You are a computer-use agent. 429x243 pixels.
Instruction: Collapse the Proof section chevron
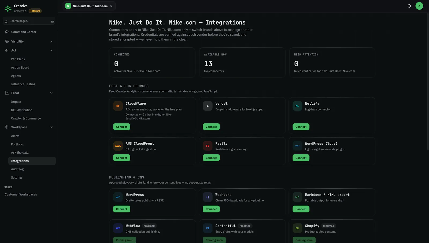tap(51, 93)
